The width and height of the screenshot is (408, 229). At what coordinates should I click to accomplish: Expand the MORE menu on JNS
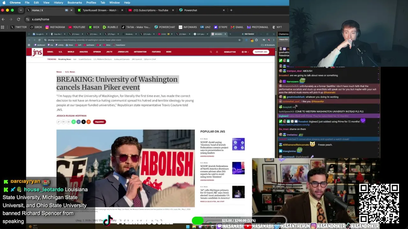(169, 52)
